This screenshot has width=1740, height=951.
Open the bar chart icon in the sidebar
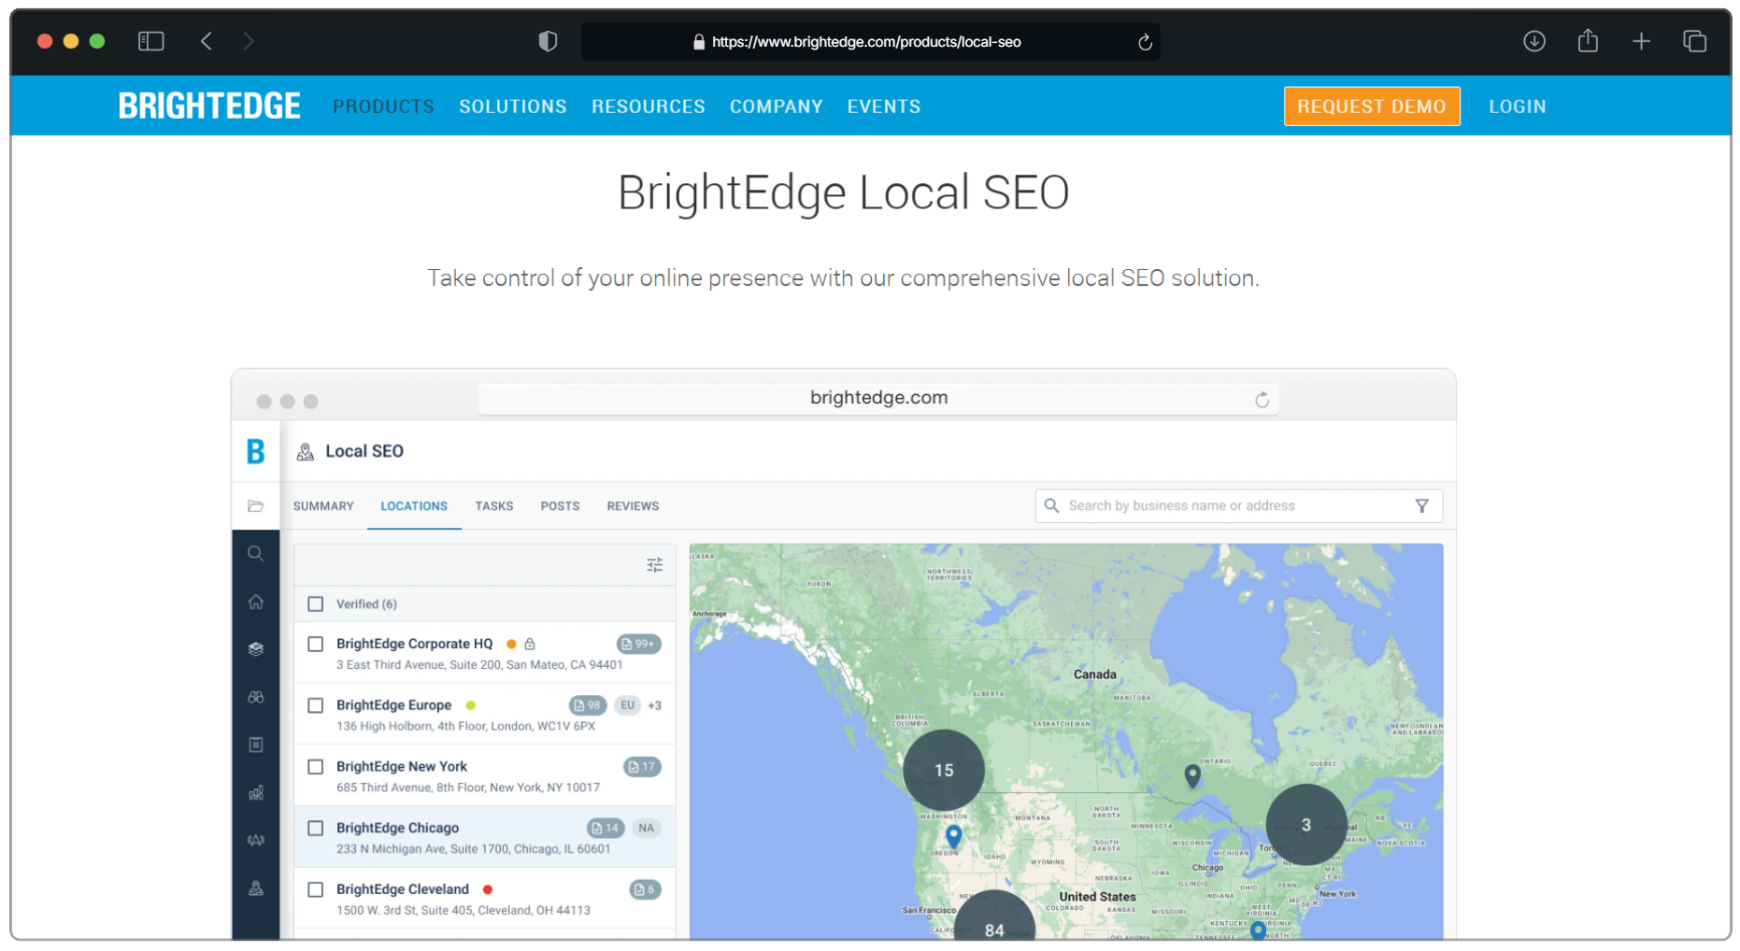coord(255,792)
